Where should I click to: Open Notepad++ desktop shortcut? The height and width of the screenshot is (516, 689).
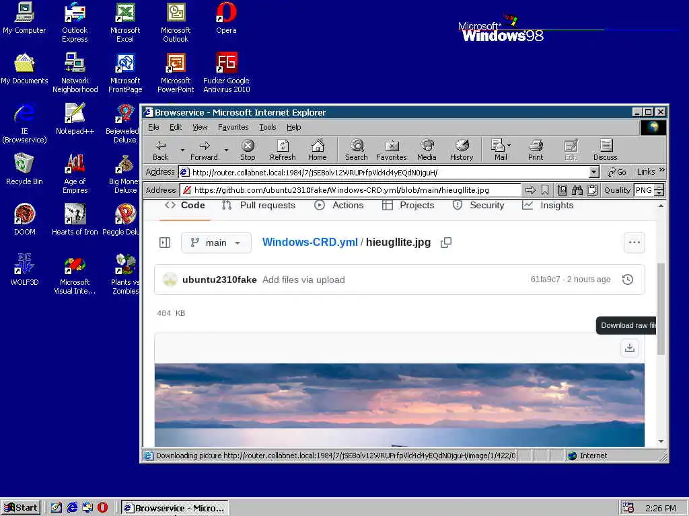(x=75, y=118)
